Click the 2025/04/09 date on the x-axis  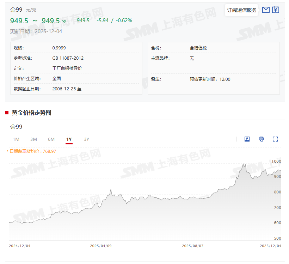pos(101,246)
